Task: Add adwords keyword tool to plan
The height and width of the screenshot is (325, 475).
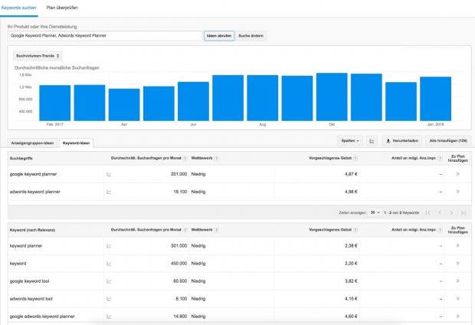Action: (457, 298)
